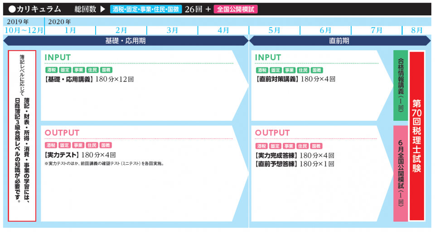Click the white circle bullet before カリキュラム
The width and height of the screenshot is (435, 232).
pyautogui.click(x=10, y=9)
